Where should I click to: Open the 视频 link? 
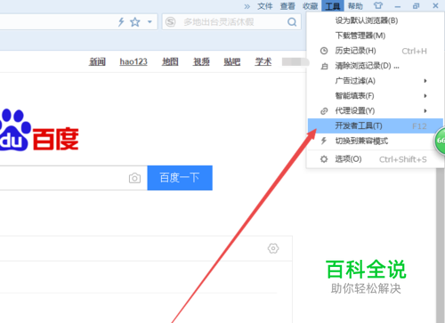tap(201, 61)
